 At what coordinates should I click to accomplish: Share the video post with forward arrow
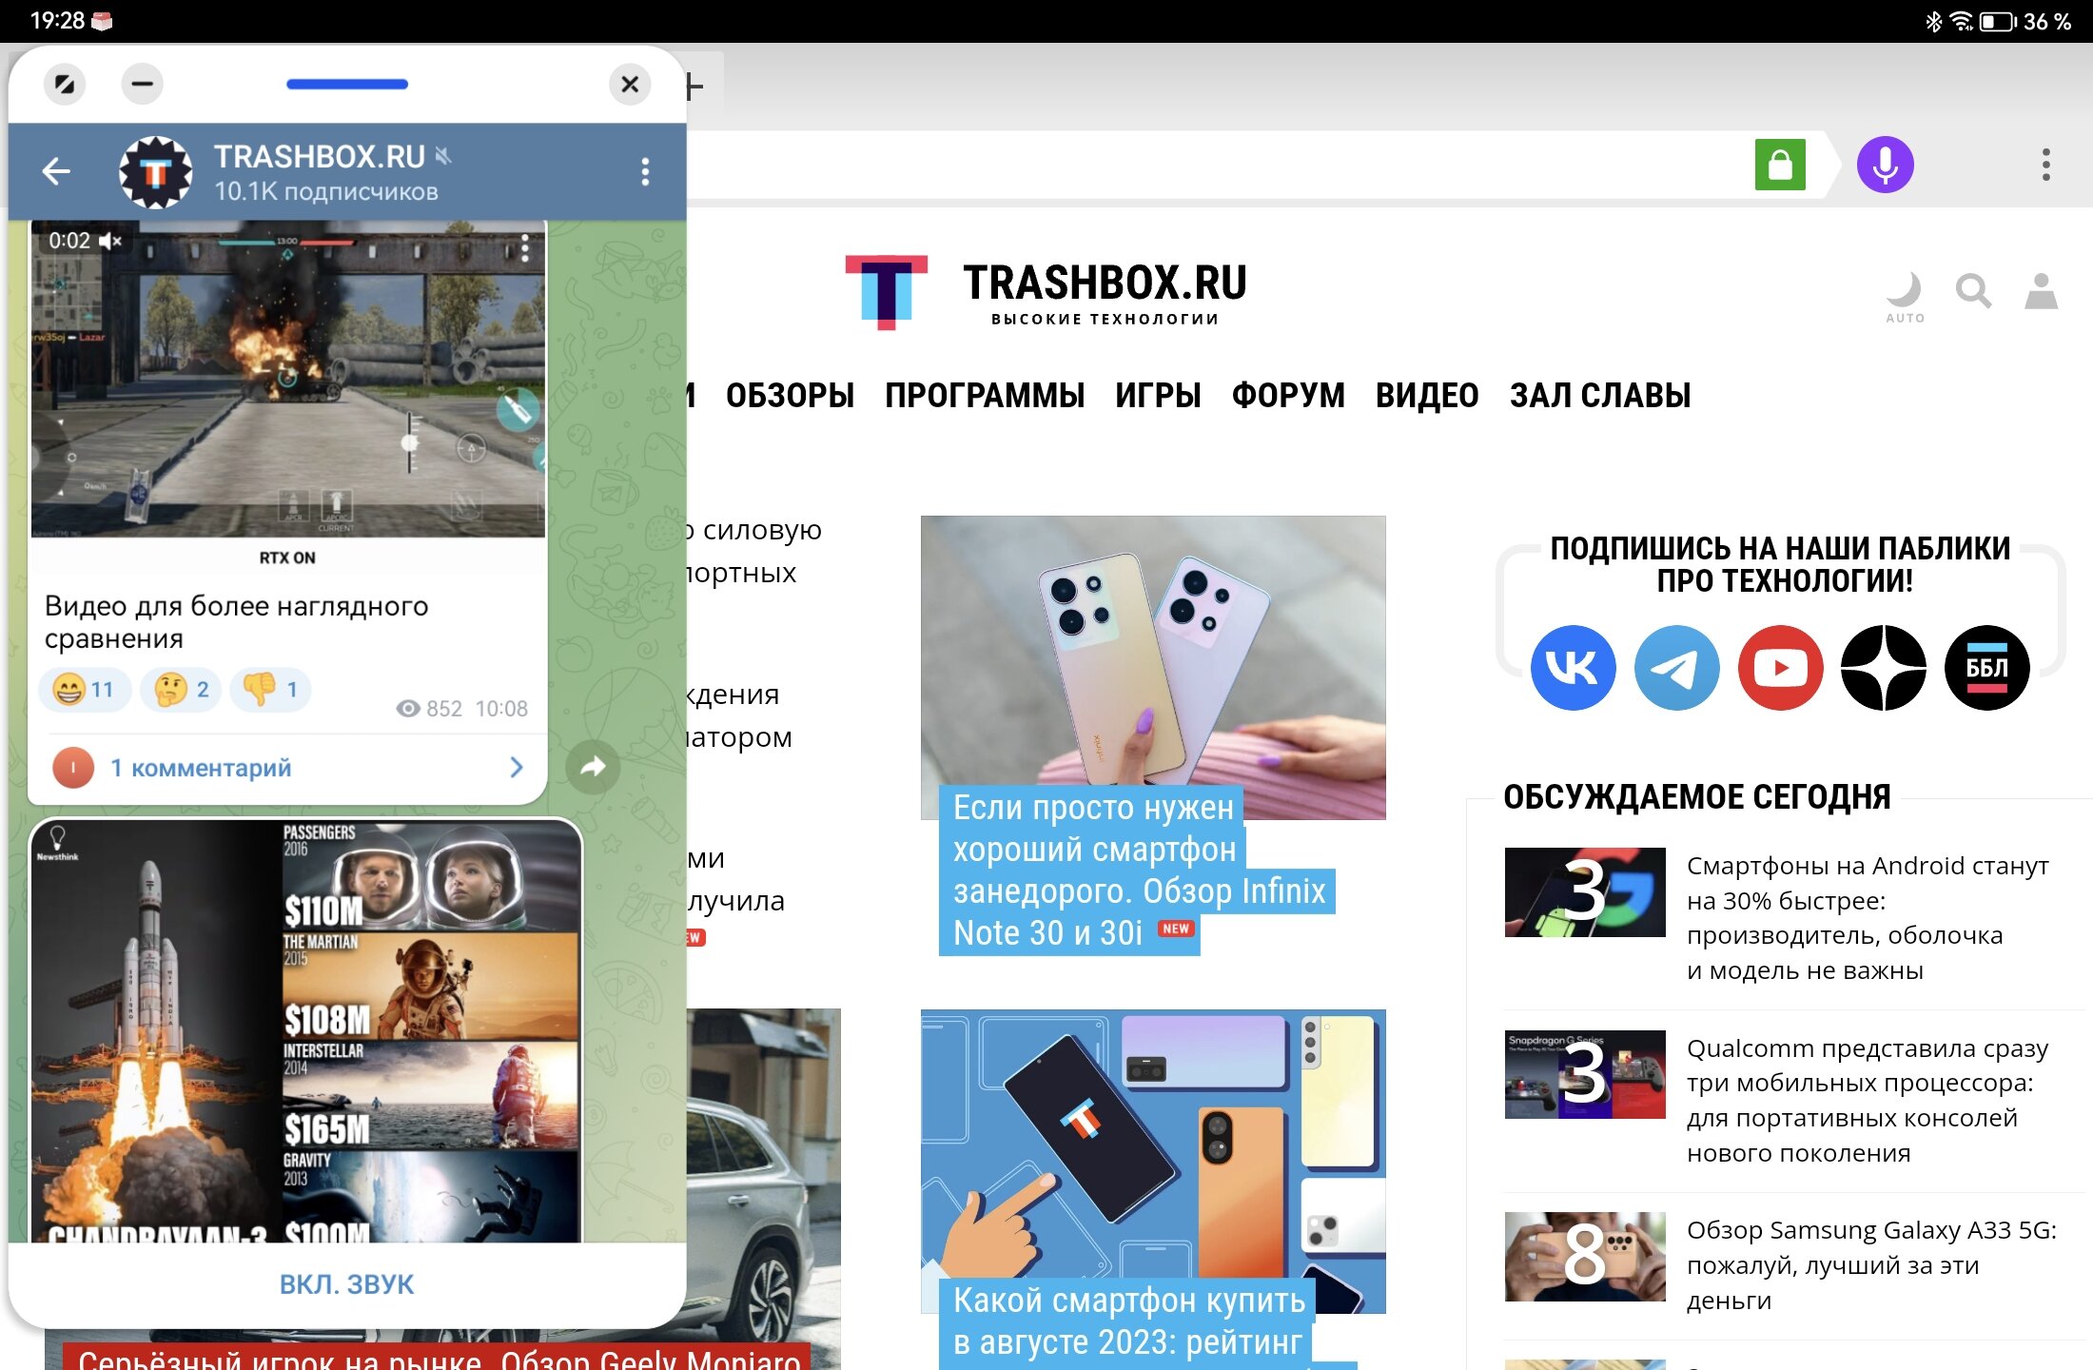click(x=593, y=767)
